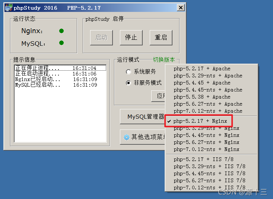Select log row 正在启动进程 16:31:06
The height and width of the screenshot is (199, 273).
(60, 74)
